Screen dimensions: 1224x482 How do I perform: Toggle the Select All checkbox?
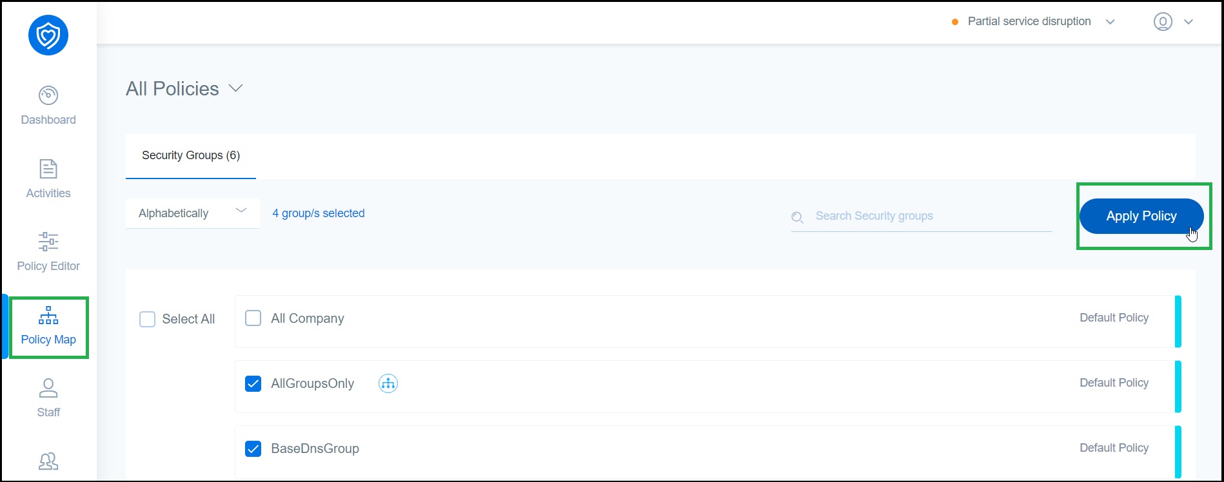[147, 319]
